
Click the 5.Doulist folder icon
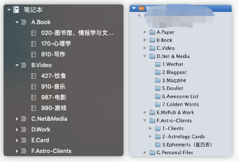[x=158, y=89]
